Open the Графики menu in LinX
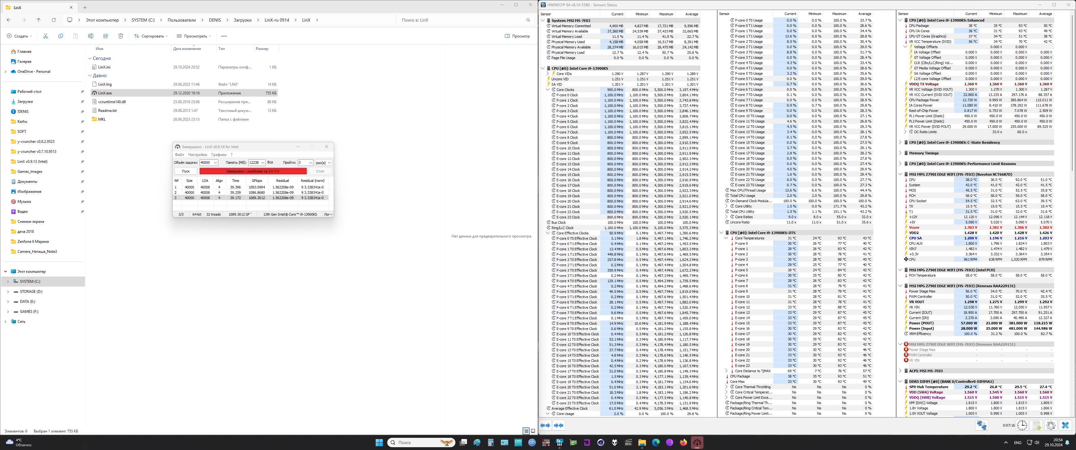 (x=219, y=155)
